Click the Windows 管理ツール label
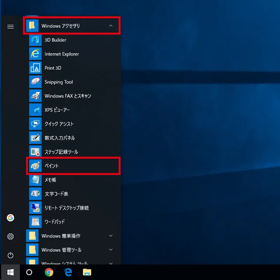This screenshot has width=280, height=280. pos(61,250)
